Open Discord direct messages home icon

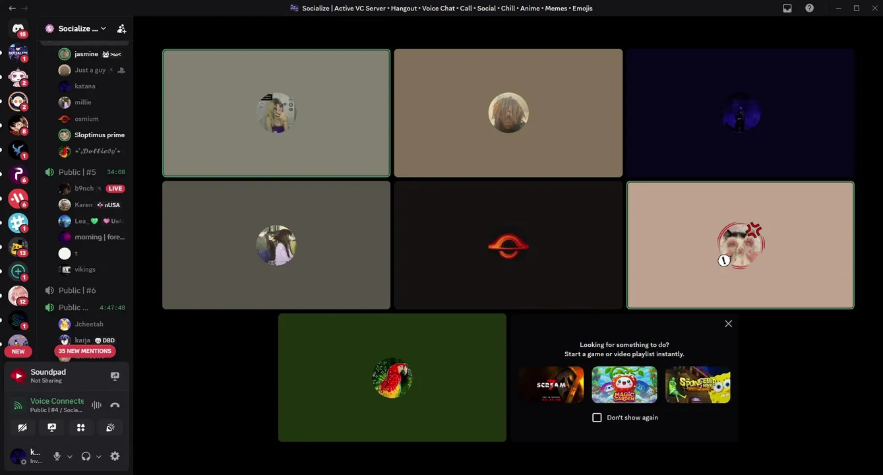(x=18, y=28)
